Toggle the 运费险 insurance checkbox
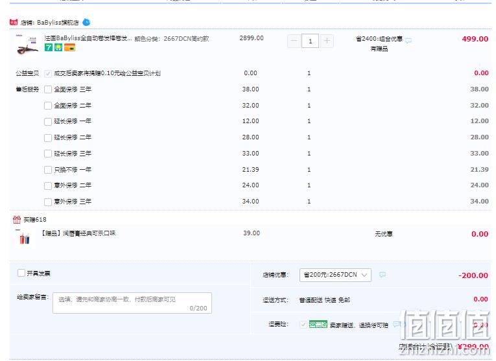The image size is (496, 361). click(303, 325)
